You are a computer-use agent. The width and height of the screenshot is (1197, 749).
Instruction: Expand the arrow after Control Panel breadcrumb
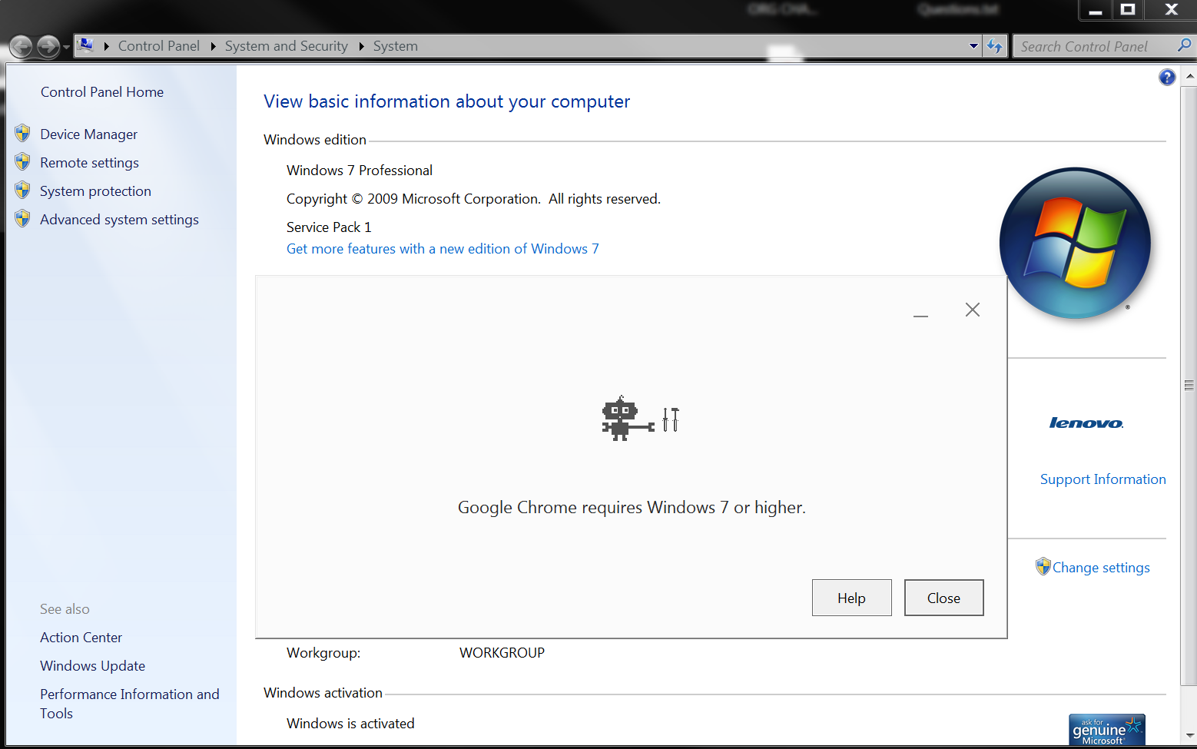coord(213,46)
